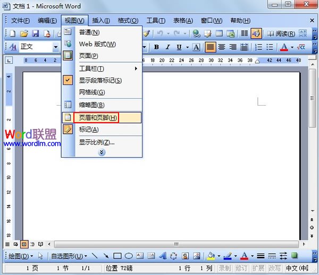Image resolution: width=319 pixels, height=275 pixels.
Task: Open the 窗口(W) menu
Action: pyautogui.click(x=212, y=21)
